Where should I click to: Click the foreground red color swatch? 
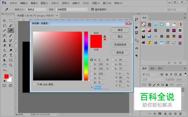[6, 76]
